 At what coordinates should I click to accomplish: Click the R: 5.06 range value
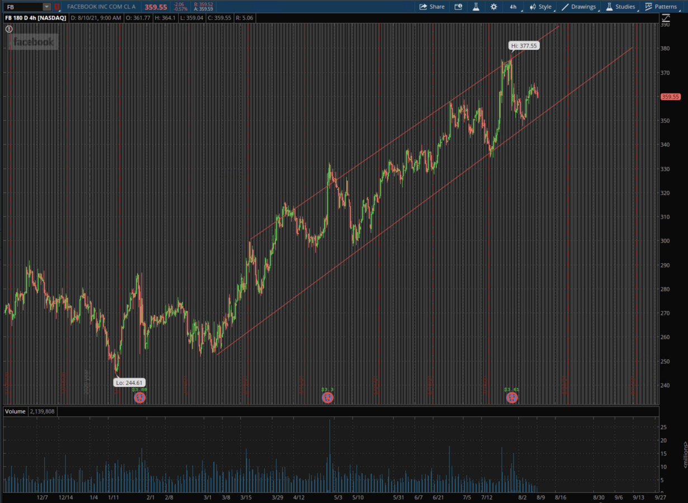[x=245, y=18]
